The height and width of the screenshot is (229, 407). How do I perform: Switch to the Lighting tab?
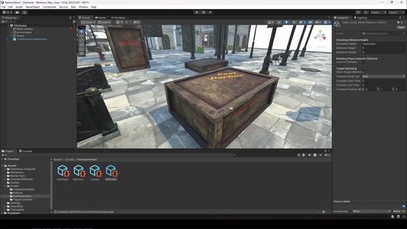click(361, 18)
